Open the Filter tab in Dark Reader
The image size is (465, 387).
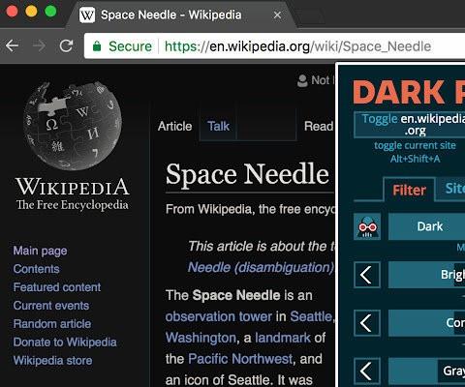(x=409, y=190)
